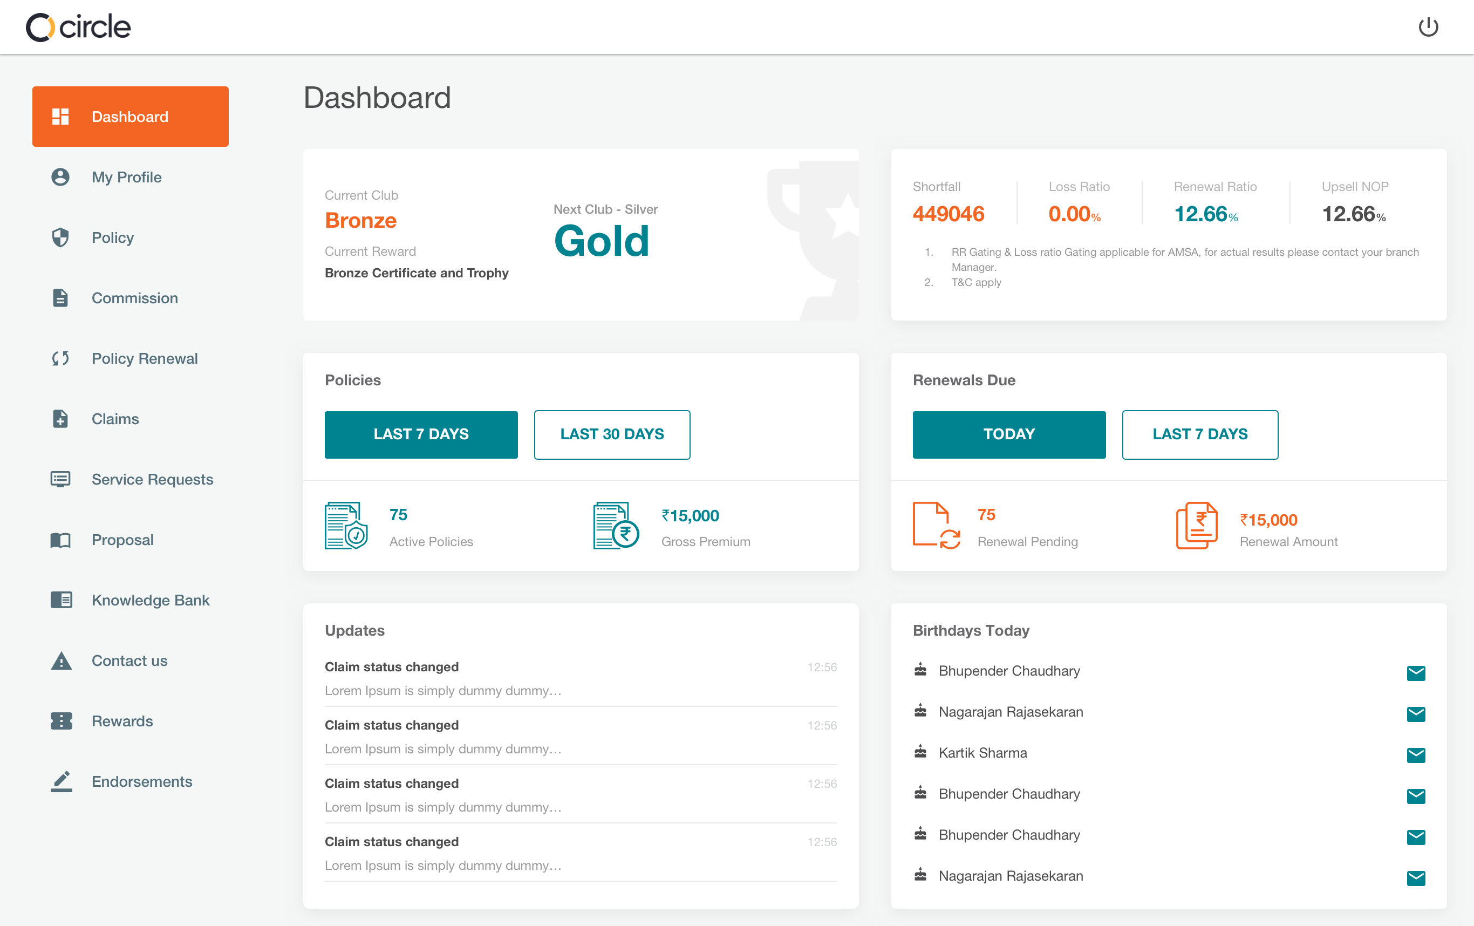Image resolution: width=1474 pixels, height=926 pixels.
Task: Click the 75 Renewal Pending count
Action: tap(986, 515)
